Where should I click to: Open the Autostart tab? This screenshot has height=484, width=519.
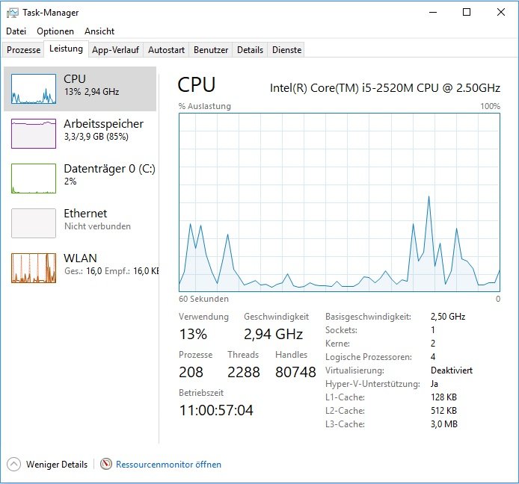pyautogui.click(x=166, y=50)
